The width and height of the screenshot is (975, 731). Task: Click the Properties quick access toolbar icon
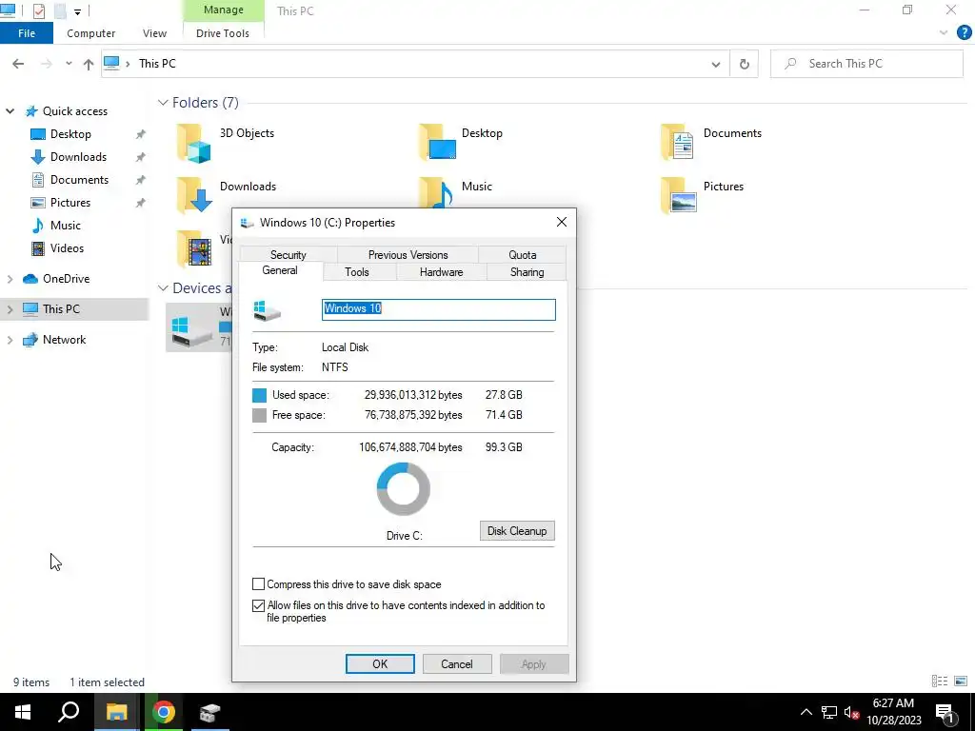38,10
